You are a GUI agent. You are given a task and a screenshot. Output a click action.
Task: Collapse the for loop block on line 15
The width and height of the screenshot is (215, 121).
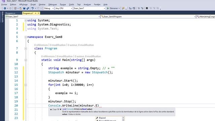[x=26, y=85]
